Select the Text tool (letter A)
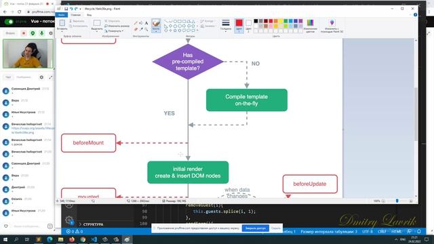This screenshot has height=244, width=434. tap(146, 23)
